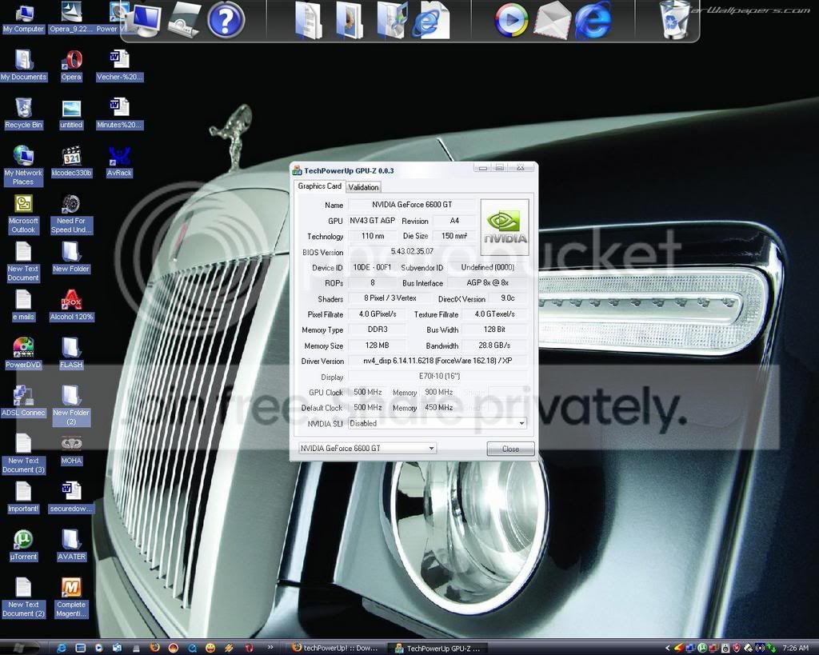Click the Firefox quick launch icon
Image resolution: width=819 pixels, height=655 pixels.
[154, 648]
